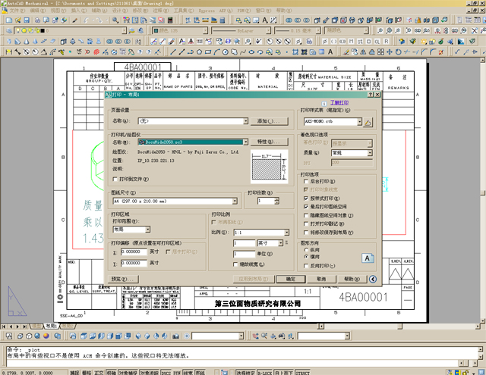Click the calculator icon in standard toolbar
Image resolution: width=486 pixels, height=375 pixels.
(170, 20)
